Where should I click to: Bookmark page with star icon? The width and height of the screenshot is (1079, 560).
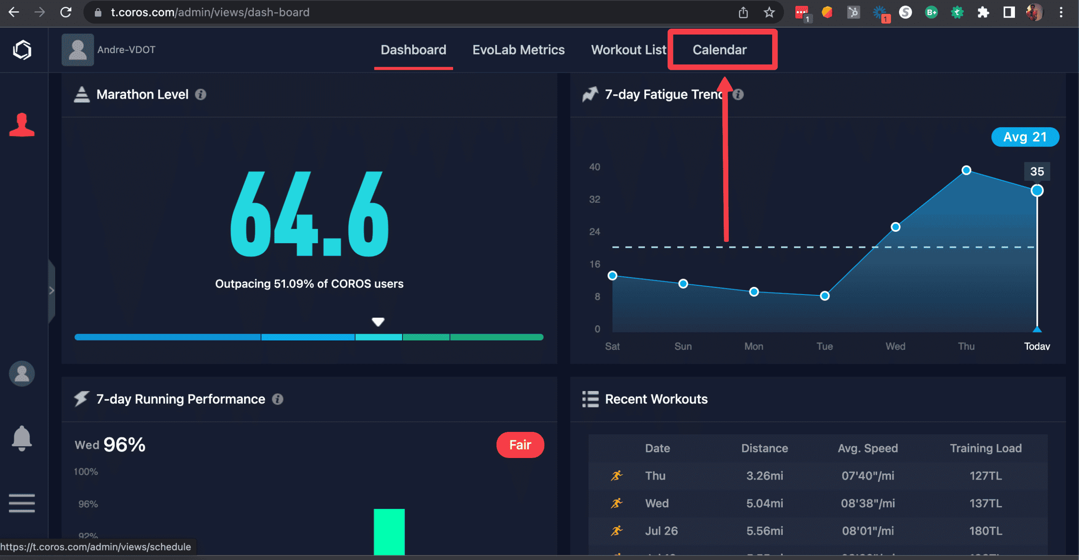point(769,12)
